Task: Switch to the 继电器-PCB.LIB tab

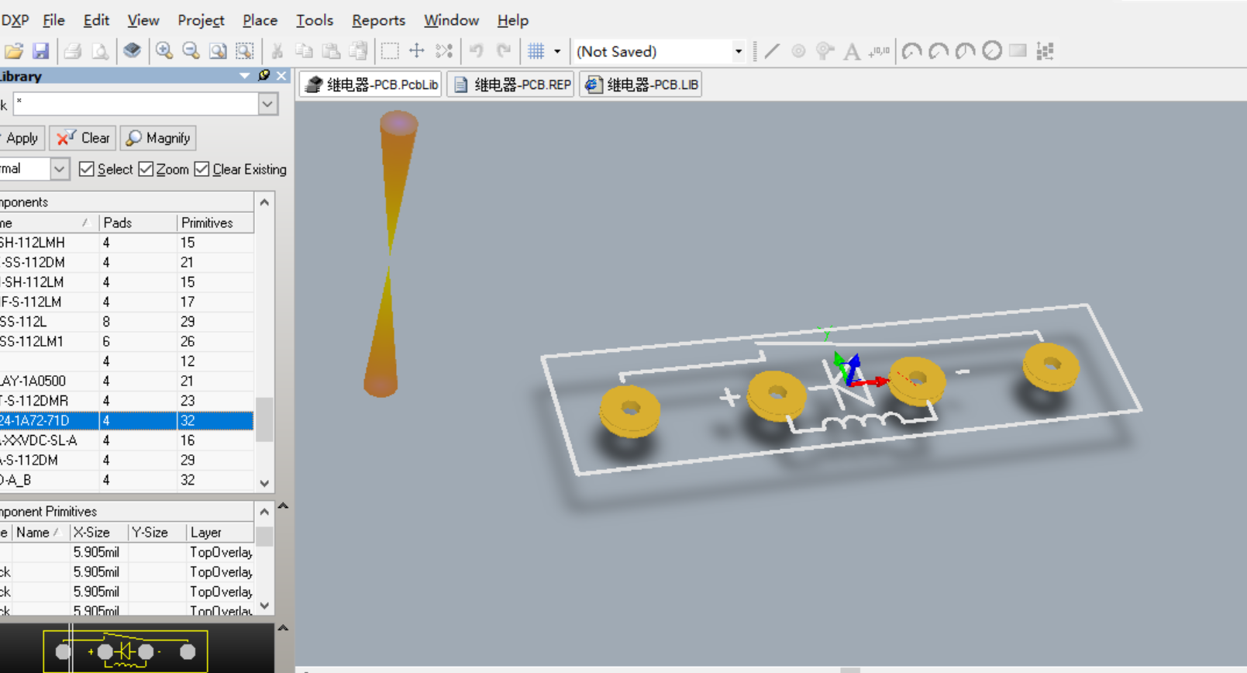Action: (x=642, y=85)
